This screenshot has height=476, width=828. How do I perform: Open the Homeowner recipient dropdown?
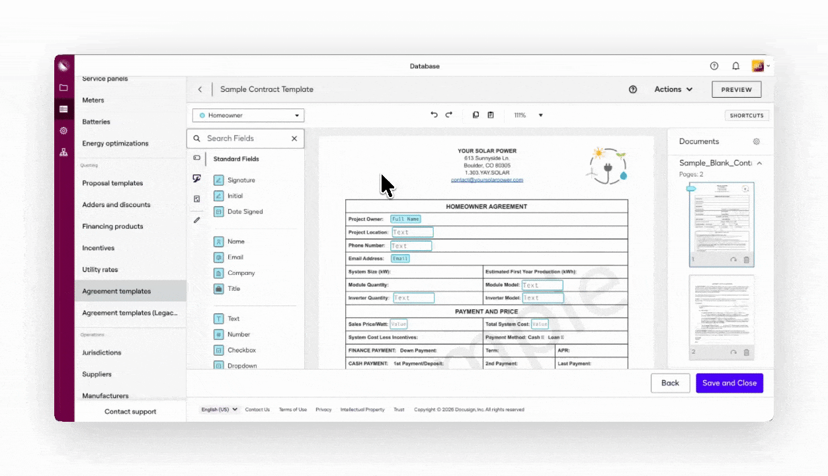pyautogui.click(x=249, y=116)
